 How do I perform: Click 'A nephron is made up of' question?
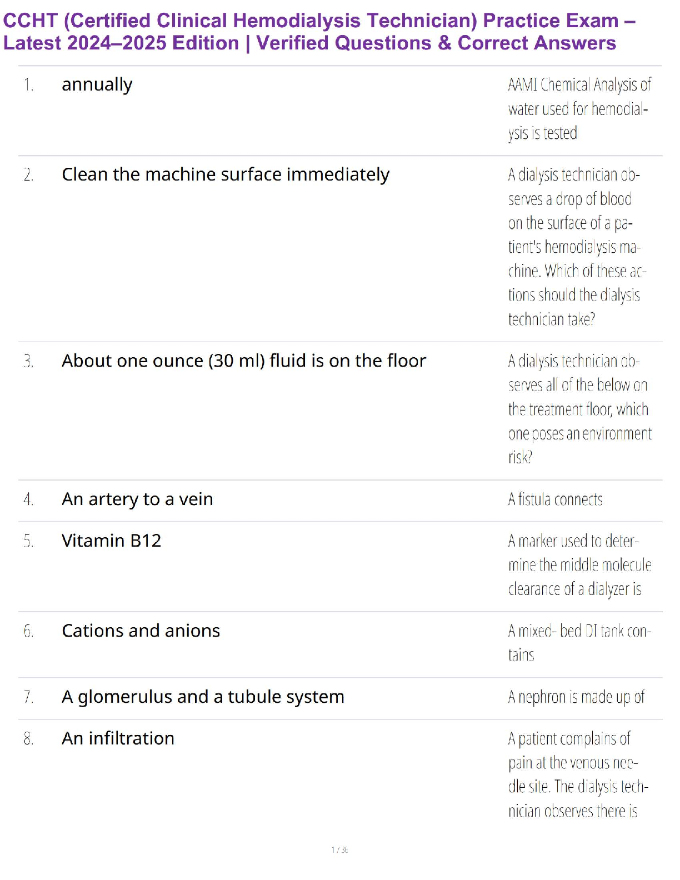[576, 697]
